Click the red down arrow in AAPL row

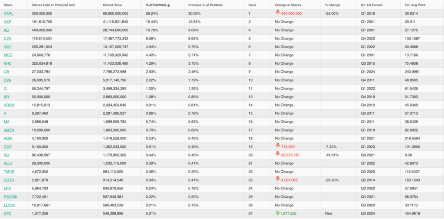tap(277, 13)
